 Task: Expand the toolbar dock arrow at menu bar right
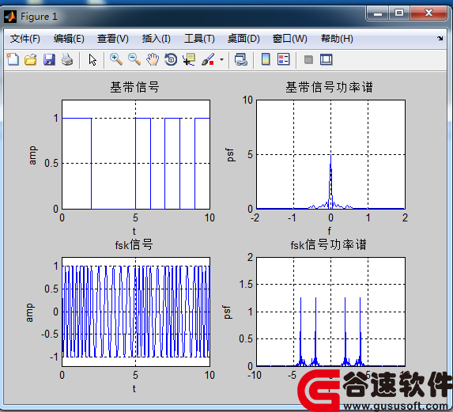(x=440, y=38)
